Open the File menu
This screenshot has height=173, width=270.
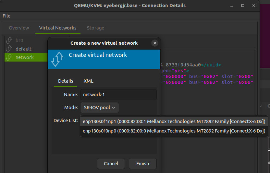[6, 16]
